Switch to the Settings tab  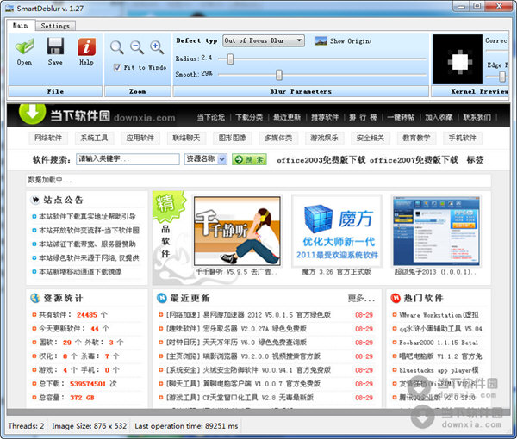tap(55, 26)
